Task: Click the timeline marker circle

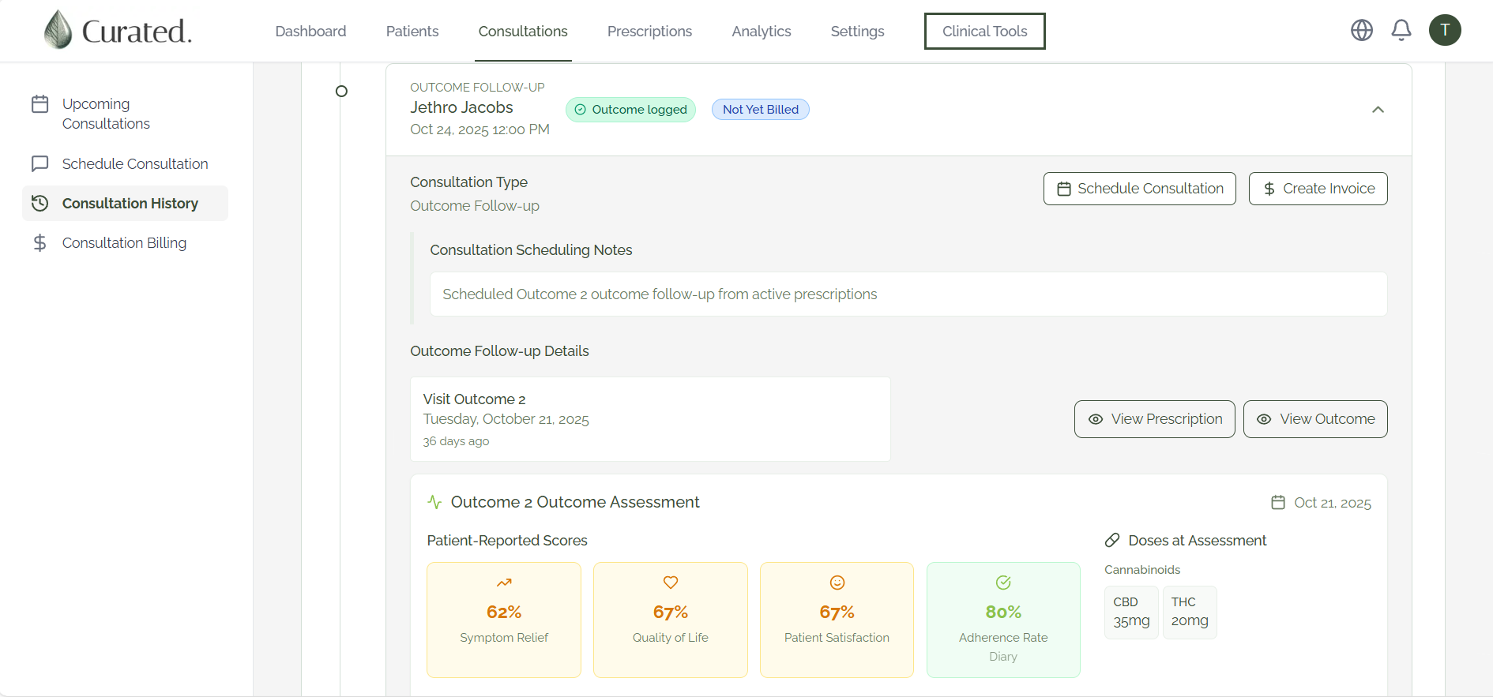Action: click(x=341, y=92)
